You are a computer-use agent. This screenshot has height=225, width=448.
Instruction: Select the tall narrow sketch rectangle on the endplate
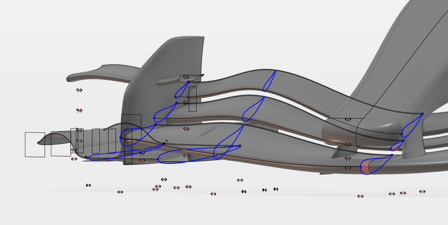(x=193, y=99)
